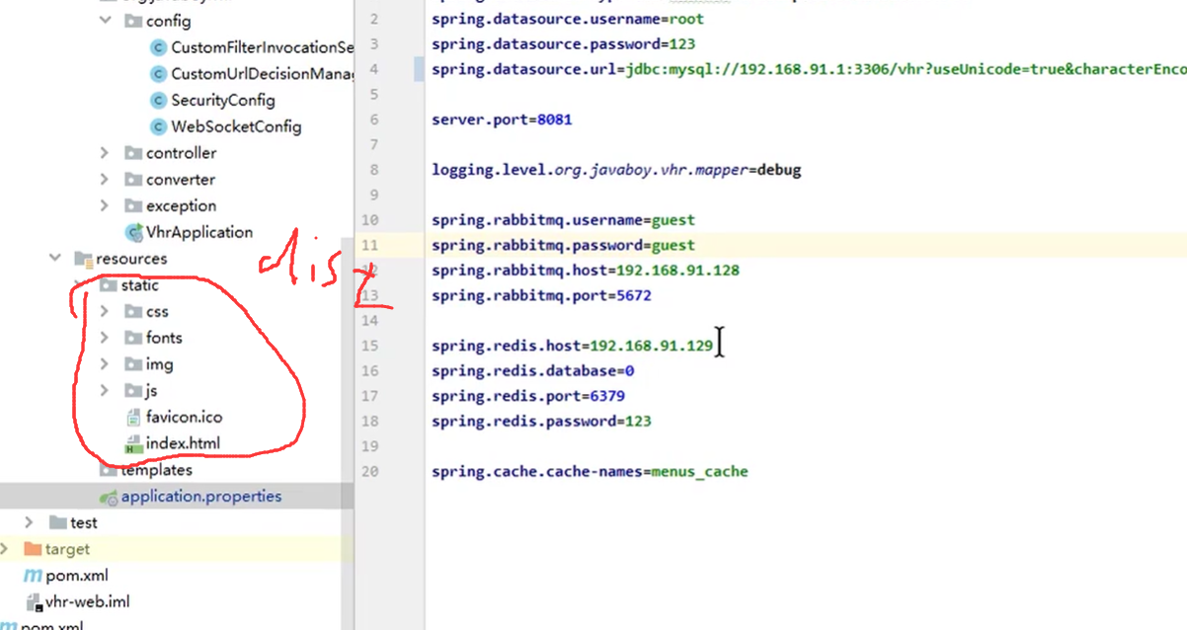
Task: Click vhr-web.iml module file icon
Action: pyautogui.click(x=33, y=601)
